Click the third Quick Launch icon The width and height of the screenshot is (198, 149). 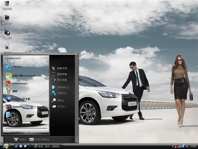tap(25, 146)
